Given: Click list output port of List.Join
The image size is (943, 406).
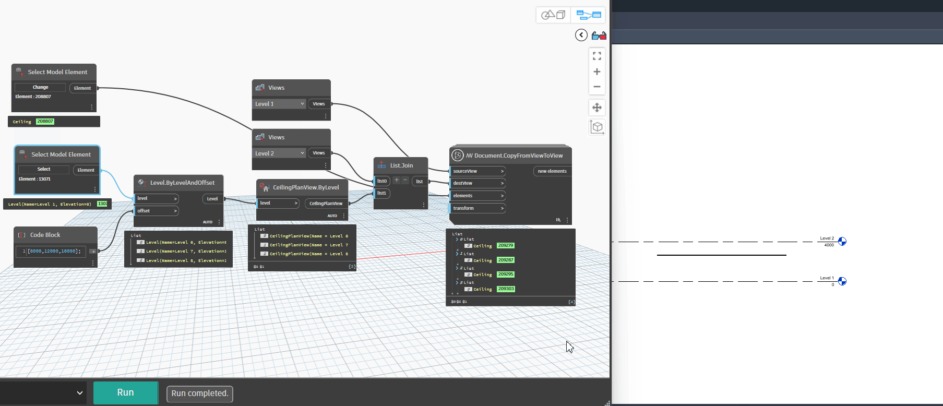Looking at the screenshot, I should [x=420, y=182].
